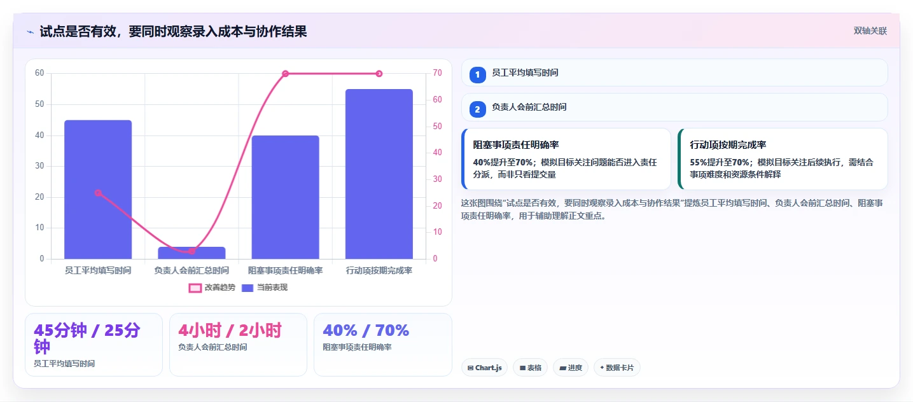Click the 40% / 70% stat card
This screenshot has width=913, height=402.
[382, 345]
